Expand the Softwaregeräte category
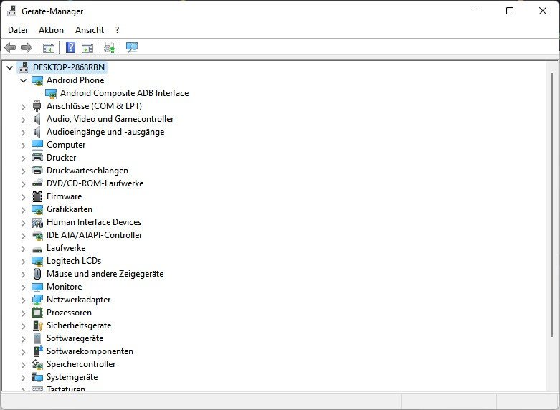 pyautogui.click(x=23, y=338)
